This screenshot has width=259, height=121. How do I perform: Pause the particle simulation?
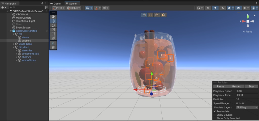221,86
